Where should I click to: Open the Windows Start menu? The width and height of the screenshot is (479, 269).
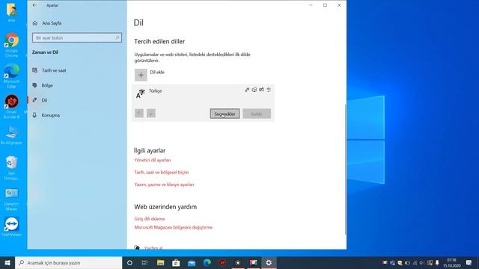point(7,262)
